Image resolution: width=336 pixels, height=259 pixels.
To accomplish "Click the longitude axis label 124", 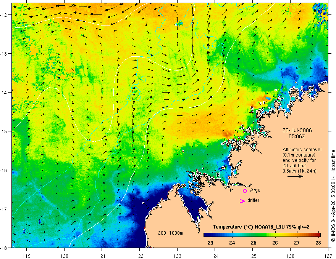I will (215, 256).
